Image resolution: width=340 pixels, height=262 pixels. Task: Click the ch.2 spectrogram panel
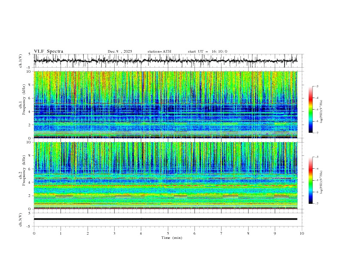[x=165, y=176]
